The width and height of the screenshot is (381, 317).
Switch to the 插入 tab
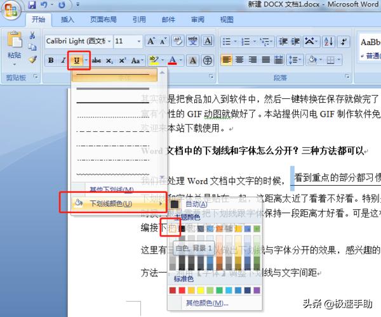pyautogui.click(x=67, y=20)
